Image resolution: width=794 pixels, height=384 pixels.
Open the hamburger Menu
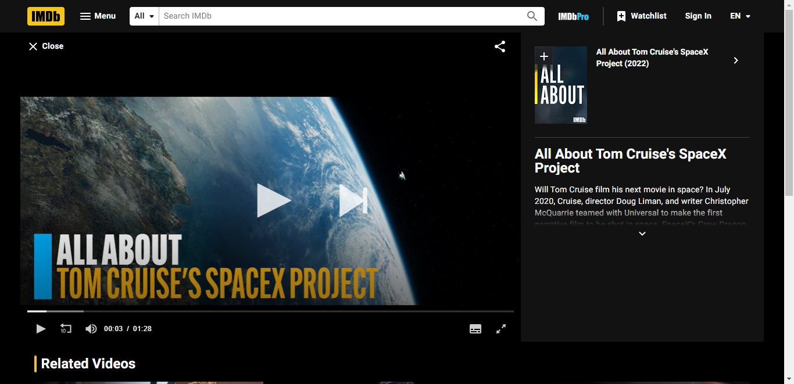(x=98, y=16)
